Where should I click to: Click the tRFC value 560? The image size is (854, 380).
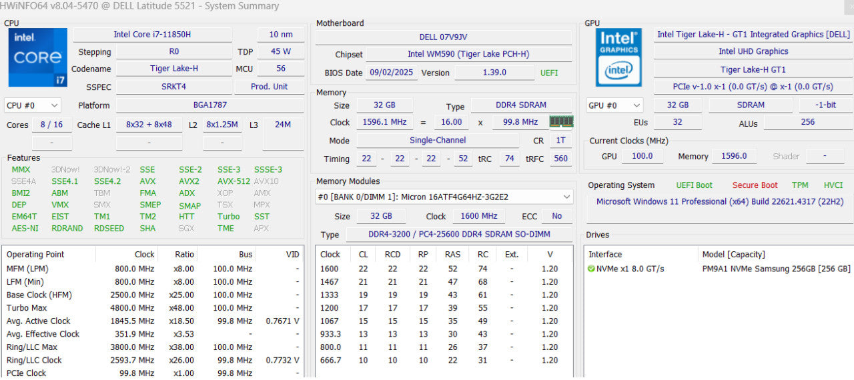[560, 159]
